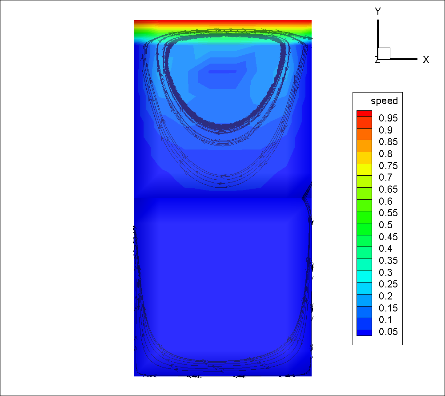445x396 pixels.
Task: Select the 0.5 legend value label
Action: pyautogui.click(x=385, y=225)
